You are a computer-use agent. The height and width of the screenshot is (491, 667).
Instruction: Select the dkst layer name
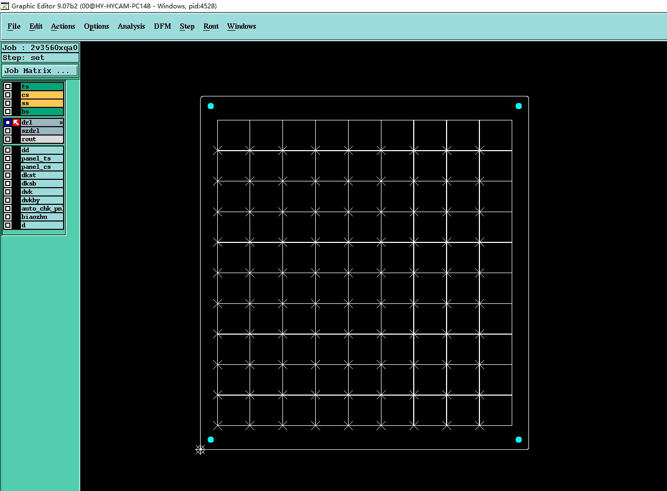[x=42, y=175]
